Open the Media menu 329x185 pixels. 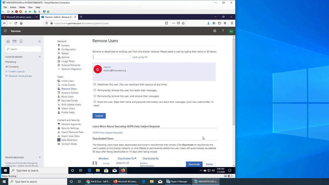click(x=22, y=7)
